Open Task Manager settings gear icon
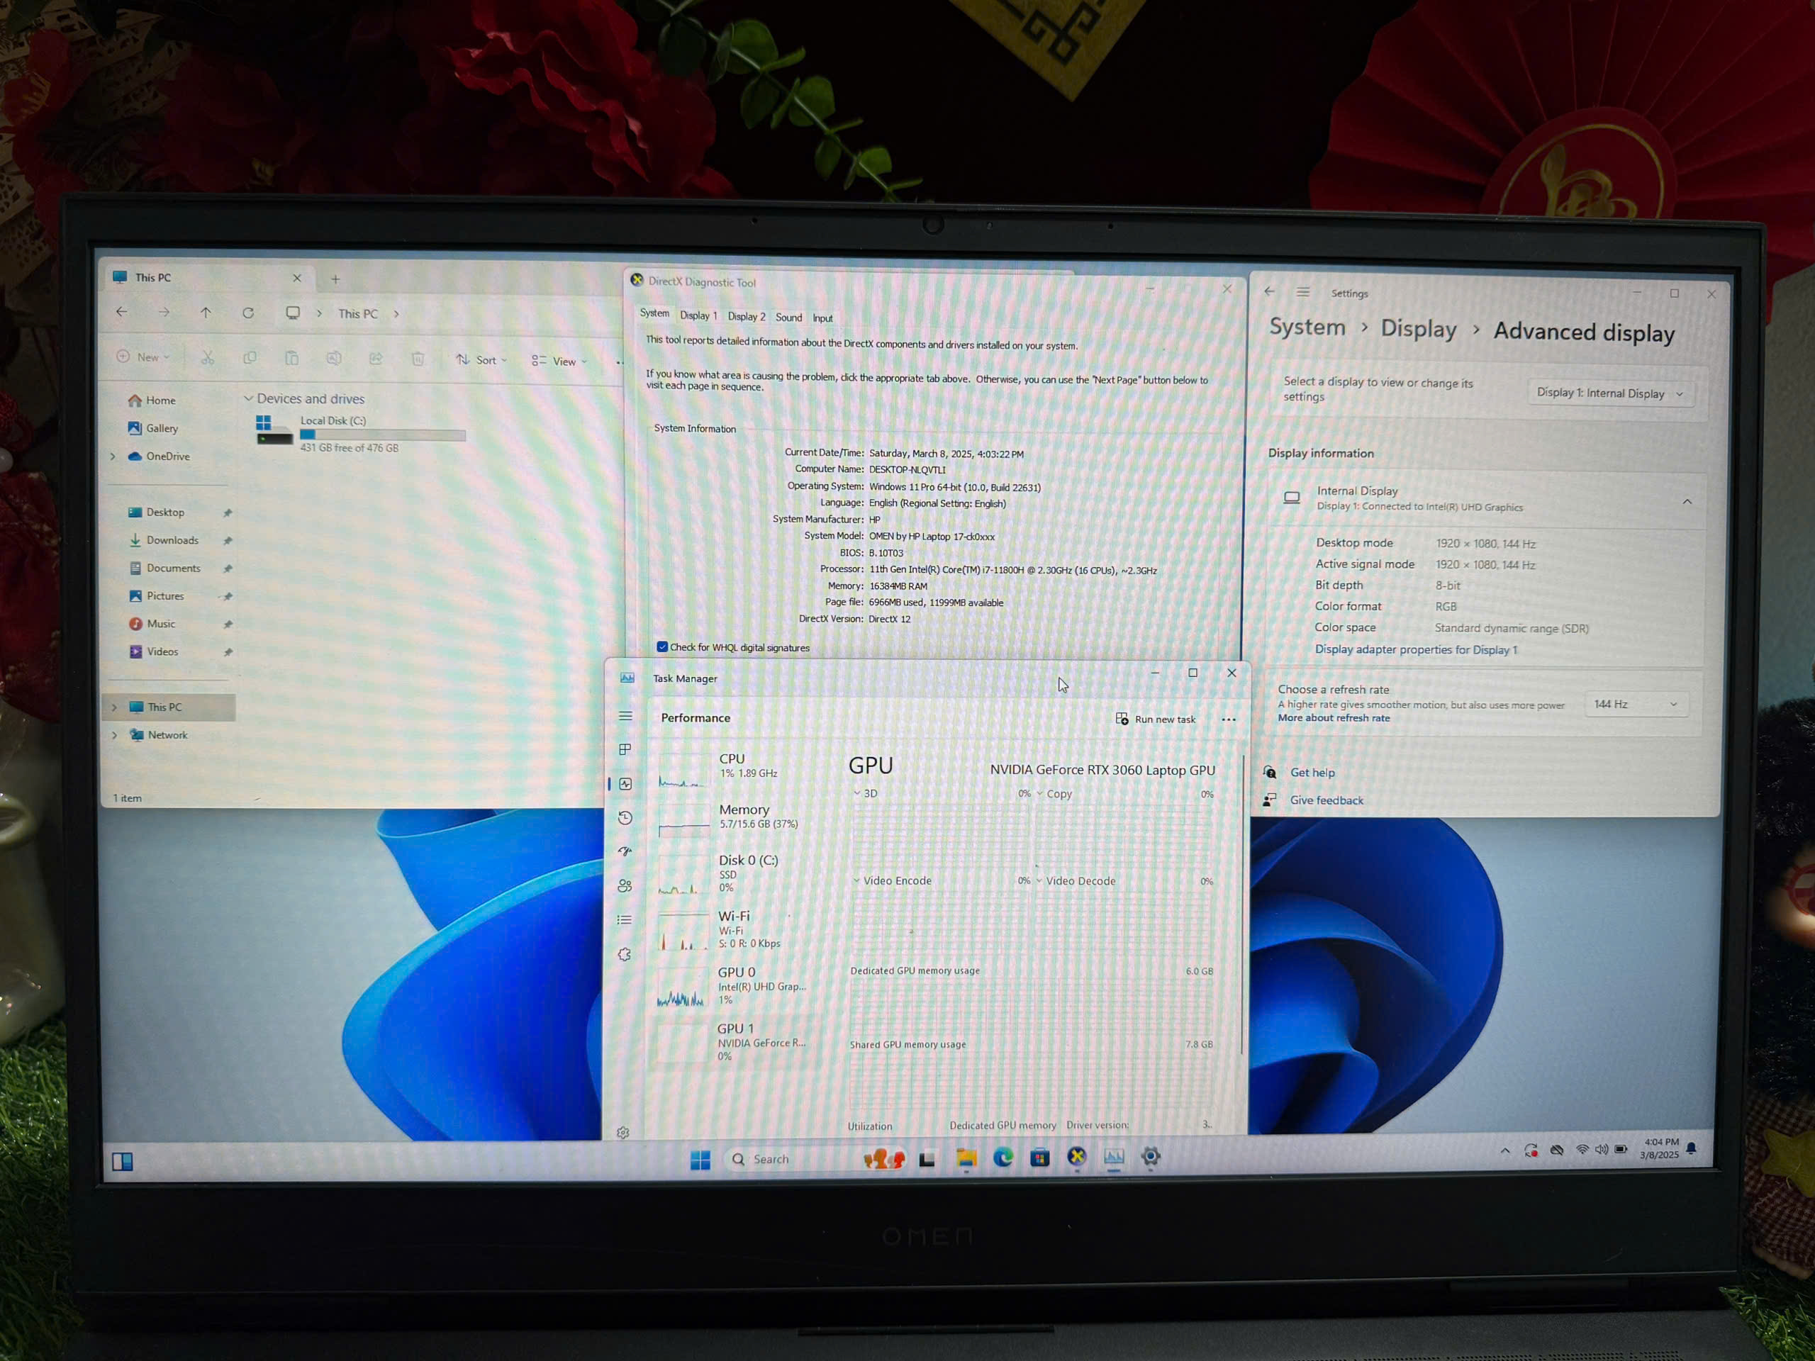1815x1361 pixels. 622,1132
